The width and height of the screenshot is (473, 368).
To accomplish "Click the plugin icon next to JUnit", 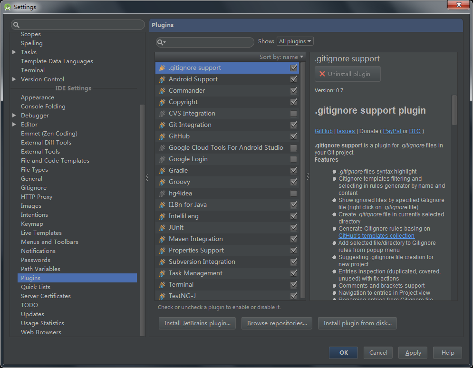I will pos(162,228).
